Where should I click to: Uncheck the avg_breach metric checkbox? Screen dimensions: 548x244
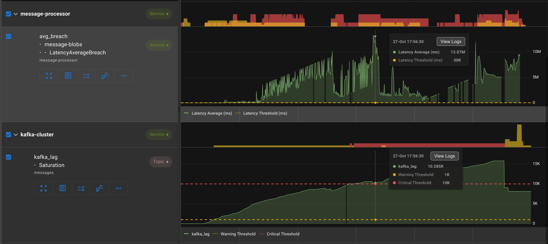tap(8, 36)
